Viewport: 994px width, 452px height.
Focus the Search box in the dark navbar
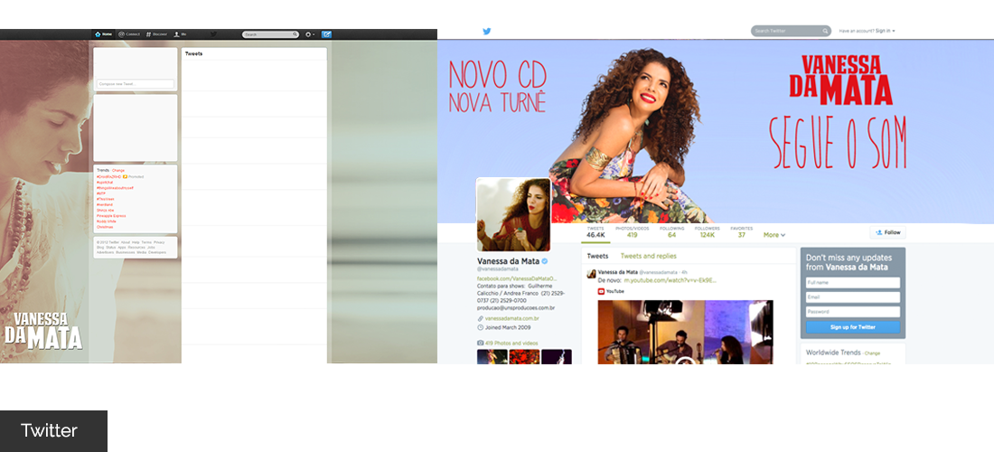click(x=271, y=34)
